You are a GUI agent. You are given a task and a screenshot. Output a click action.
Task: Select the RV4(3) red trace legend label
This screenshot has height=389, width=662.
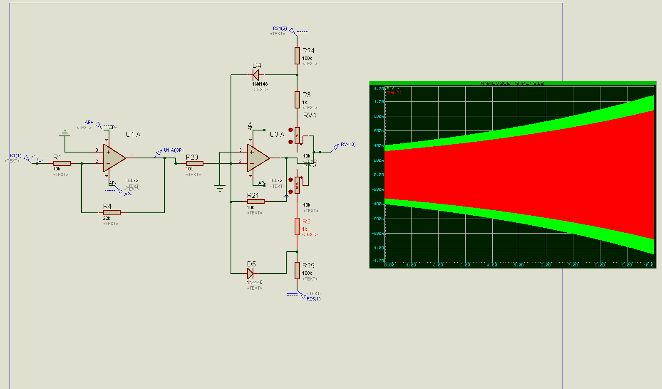(394, 93)
